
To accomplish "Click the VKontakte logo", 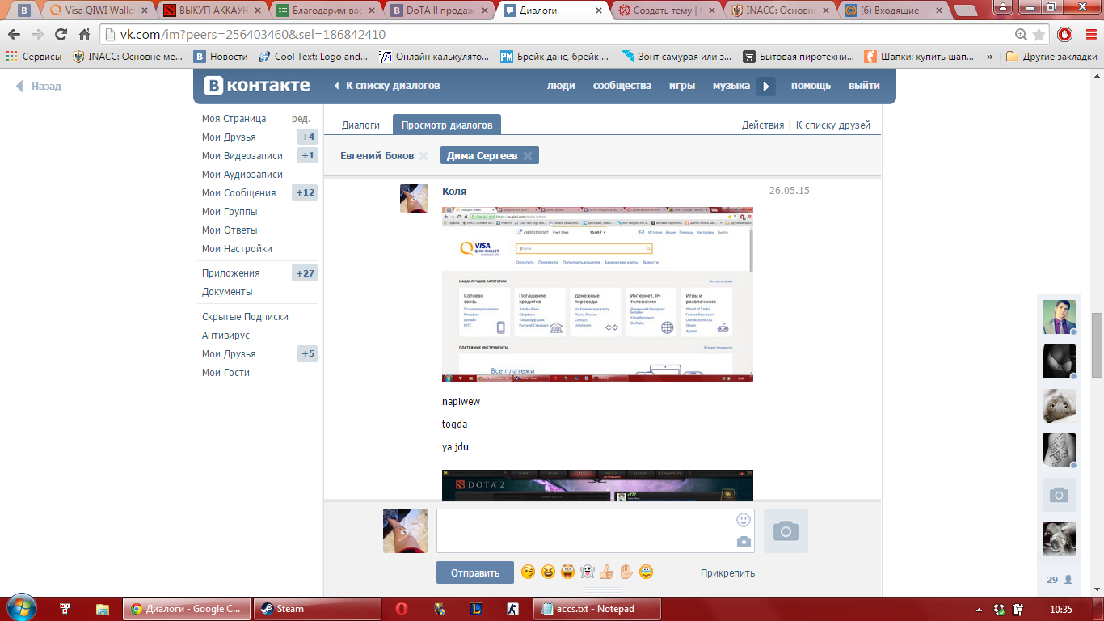I will pos(256,86).
